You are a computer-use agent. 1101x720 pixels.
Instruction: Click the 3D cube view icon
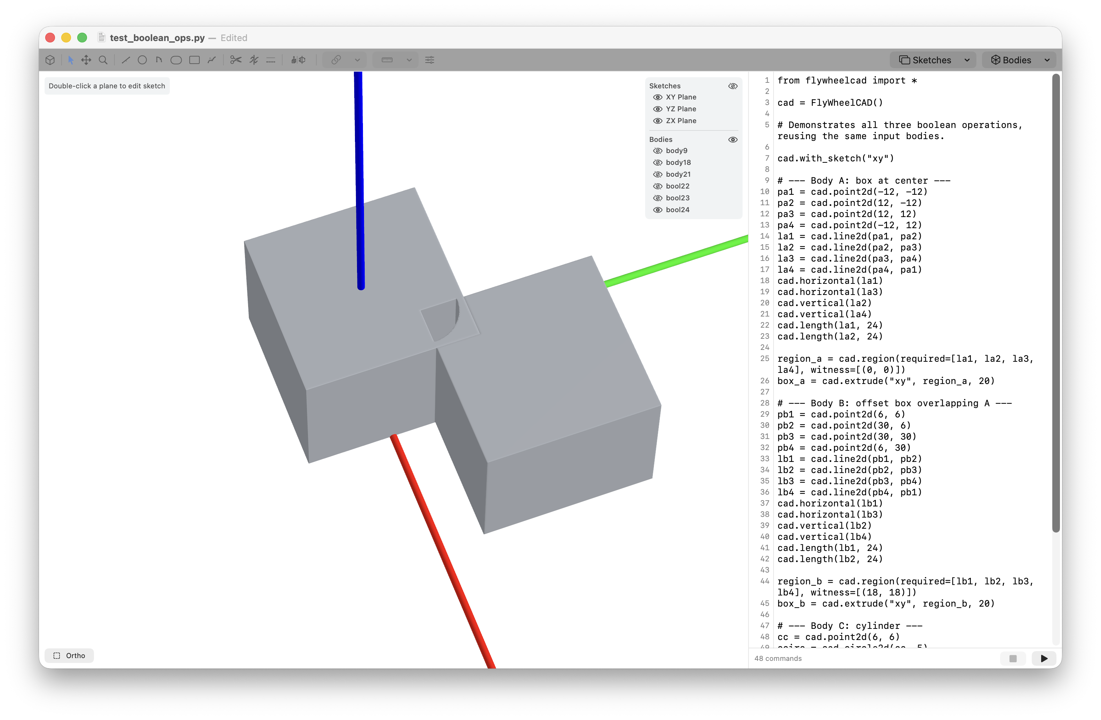click(x=50, y=60)
